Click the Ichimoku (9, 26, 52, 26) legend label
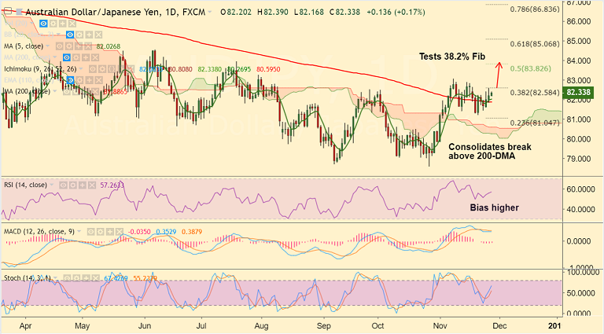The image size is (604, 334). (x=40, y=69)
